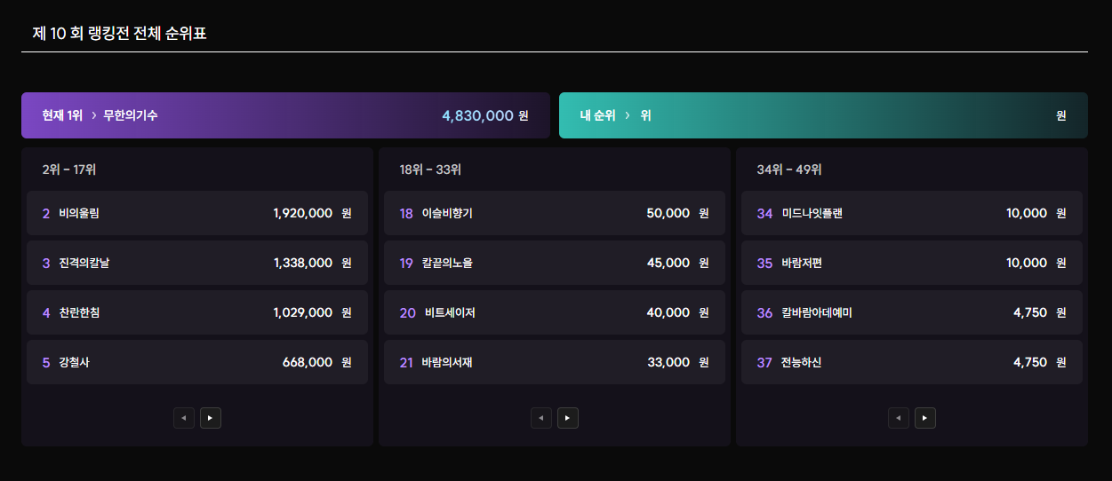
Task: Show previous page of ranks 18–33
Action: pos(541,417)
